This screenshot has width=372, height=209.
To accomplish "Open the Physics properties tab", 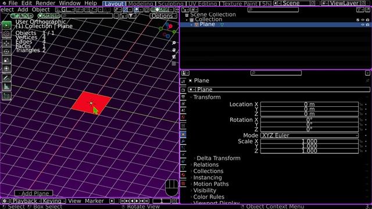I will tap(183, 154).
